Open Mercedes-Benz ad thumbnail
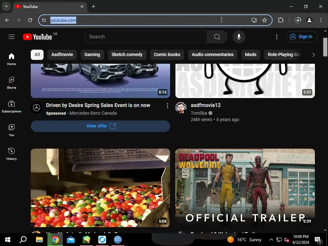The height and width of the screenshot is (246, 328). point(100,81)
